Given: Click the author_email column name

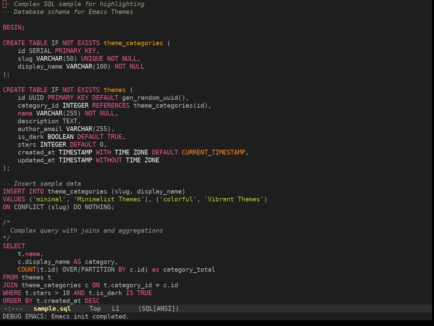Looking at the screenshot, I should coord(40,129).
